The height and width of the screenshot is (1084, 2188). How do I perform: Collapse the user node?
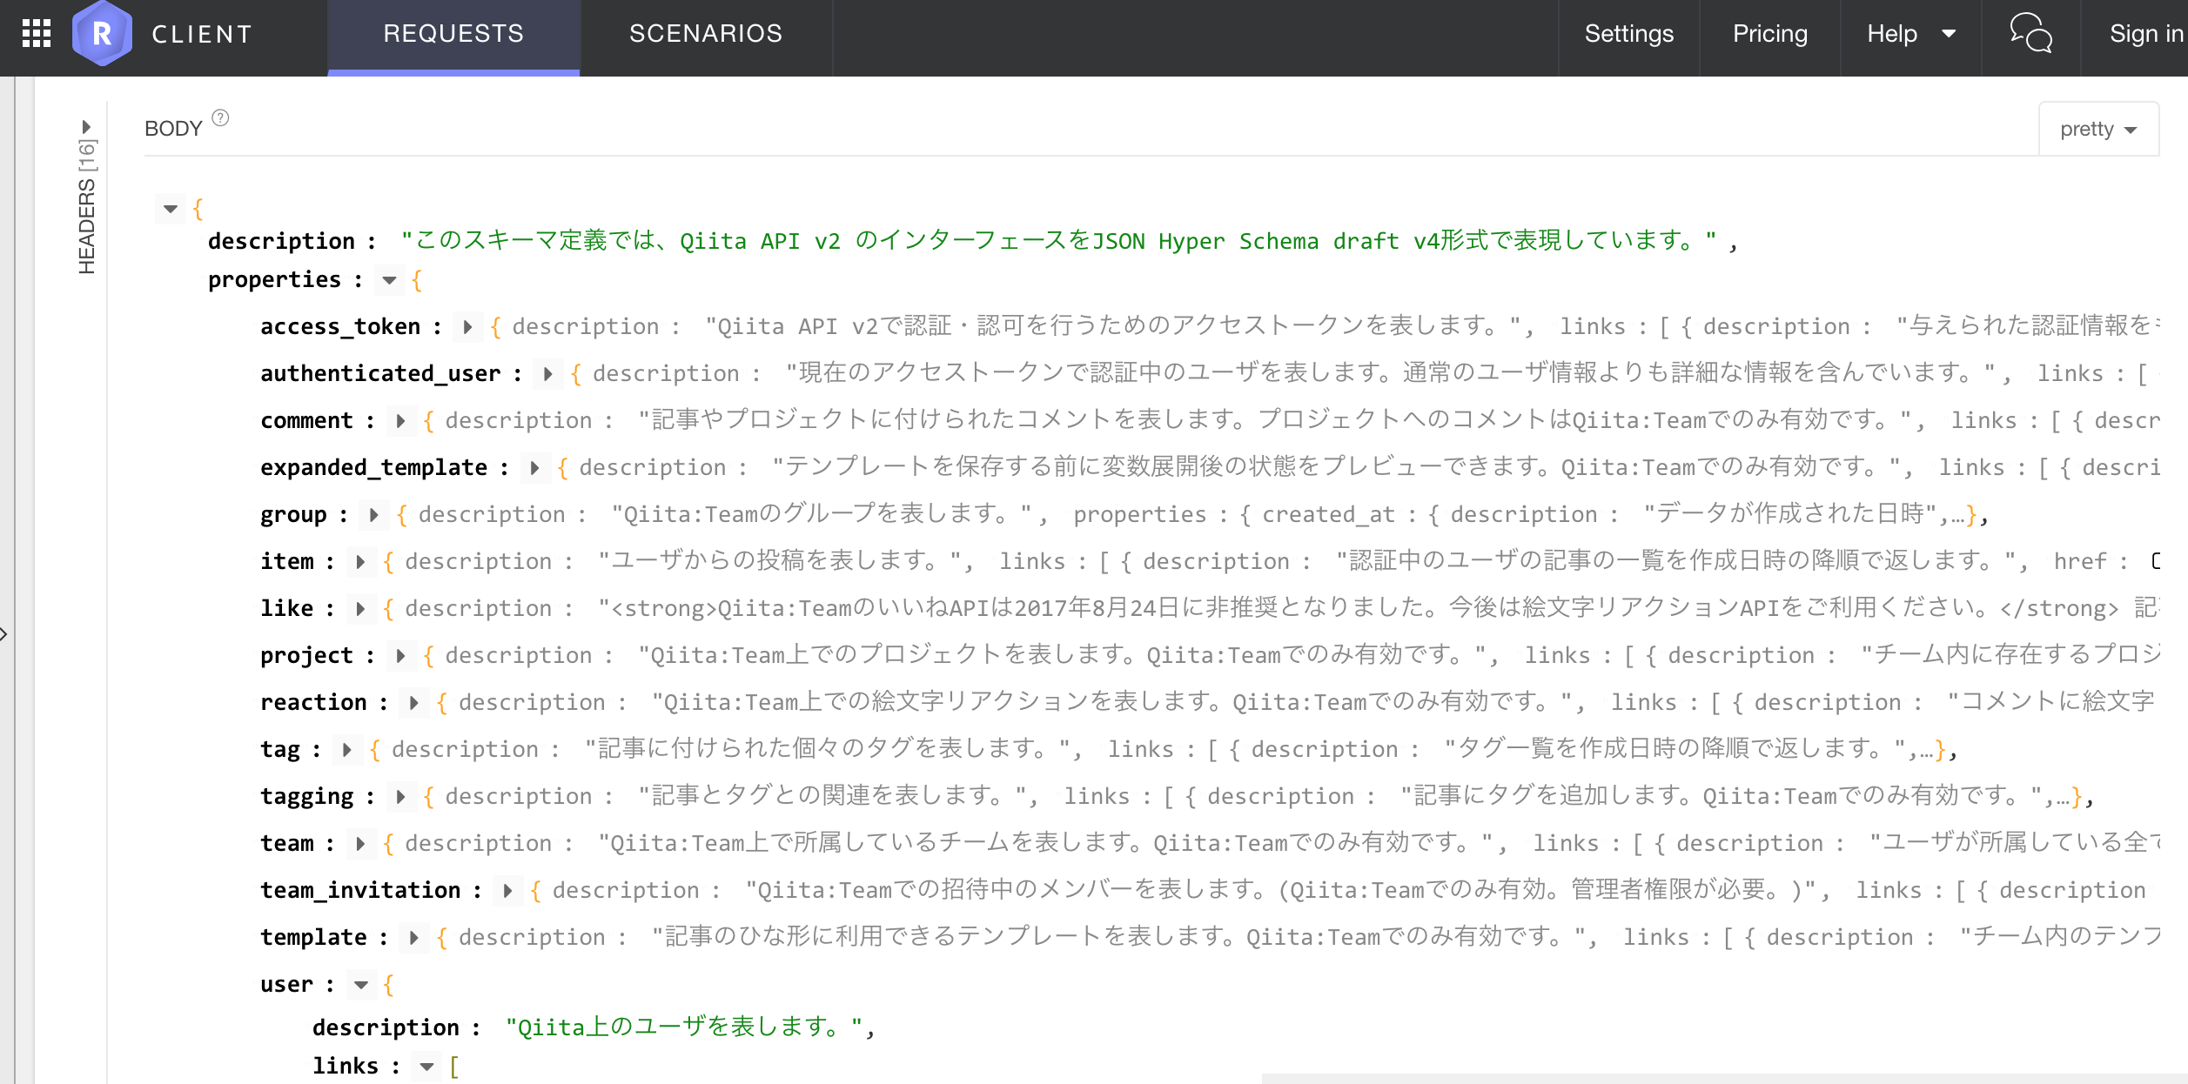coord(360,985)
